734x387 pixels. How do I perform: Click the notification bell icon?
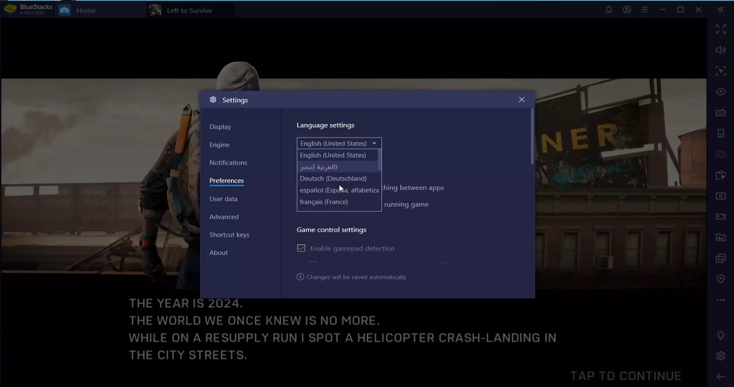click(608, 10)
